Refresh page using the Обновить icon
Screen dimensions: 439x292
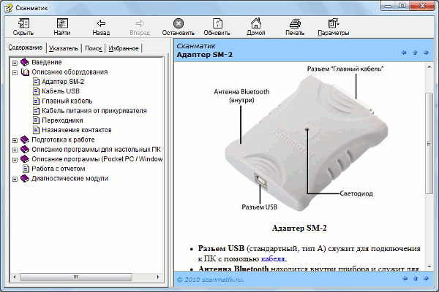217,23
